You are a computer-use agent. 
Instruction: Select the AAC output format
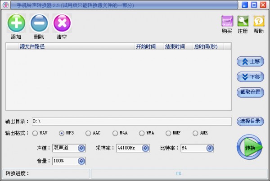click(x=88, y=133)
